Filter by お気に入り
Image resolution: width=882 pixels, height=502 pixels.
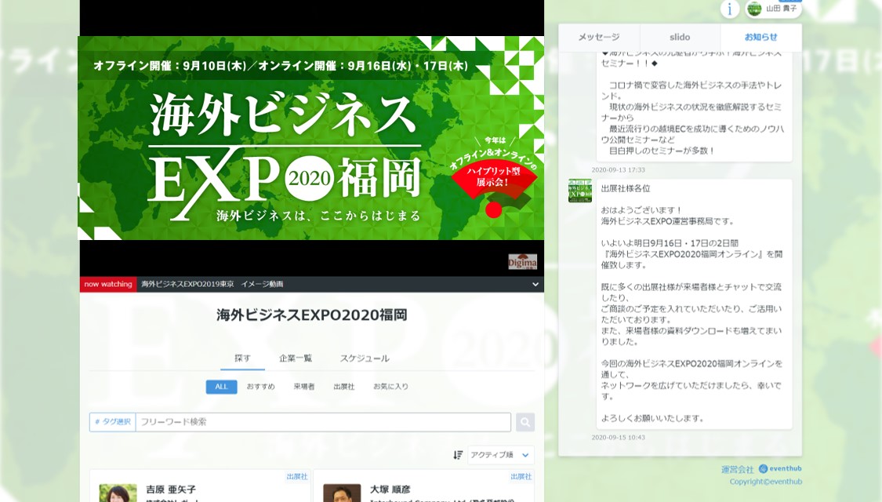click(391, 387)
